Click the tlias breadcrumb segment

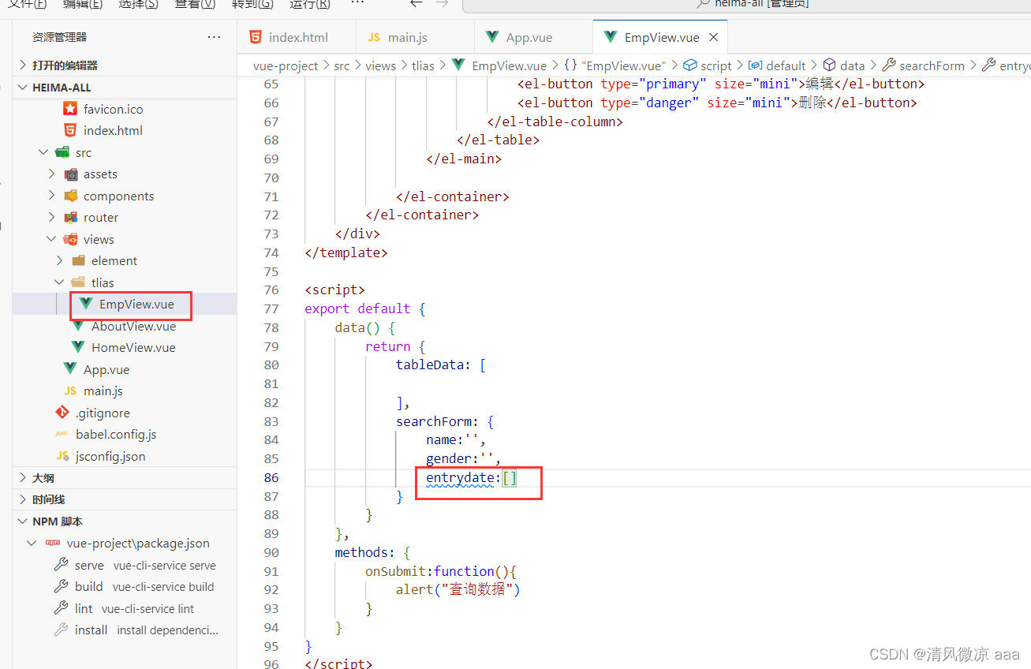[x=423, y=65]
